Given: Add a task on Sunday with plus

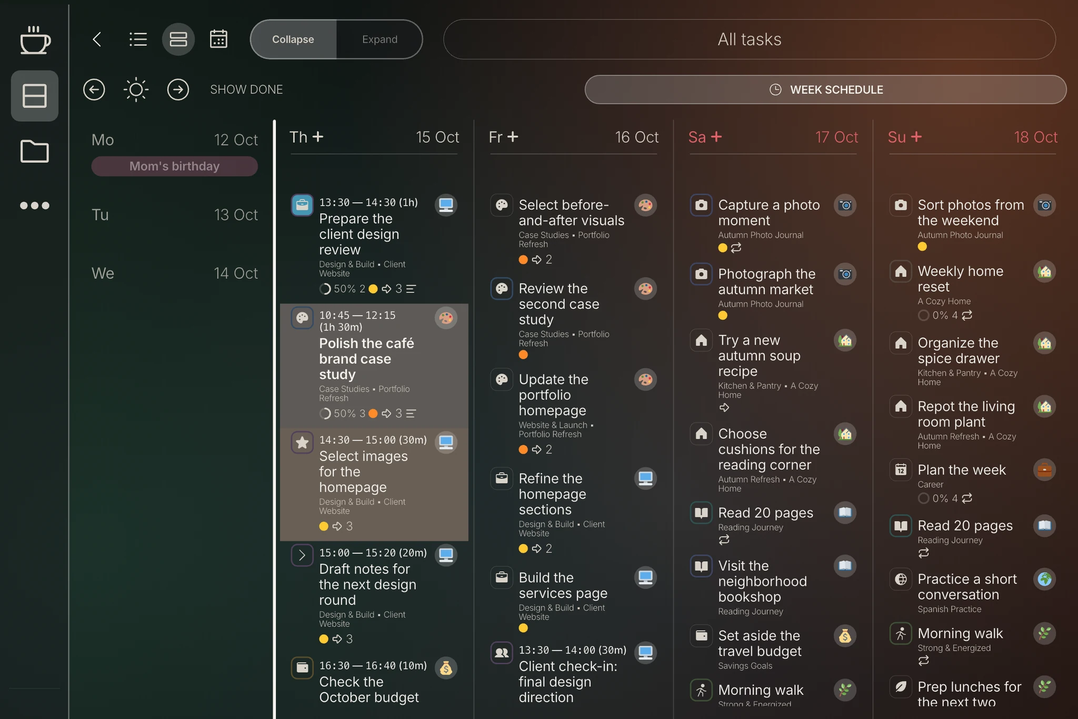Looking at the screenshot, I should point(916,137).
